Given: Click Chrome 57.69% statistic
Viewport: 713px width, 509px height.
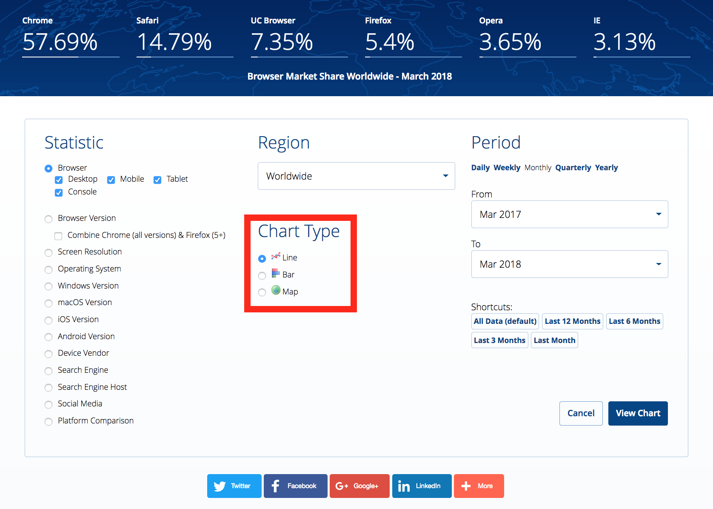Looking at the screenshot, I should click(71, 36).
